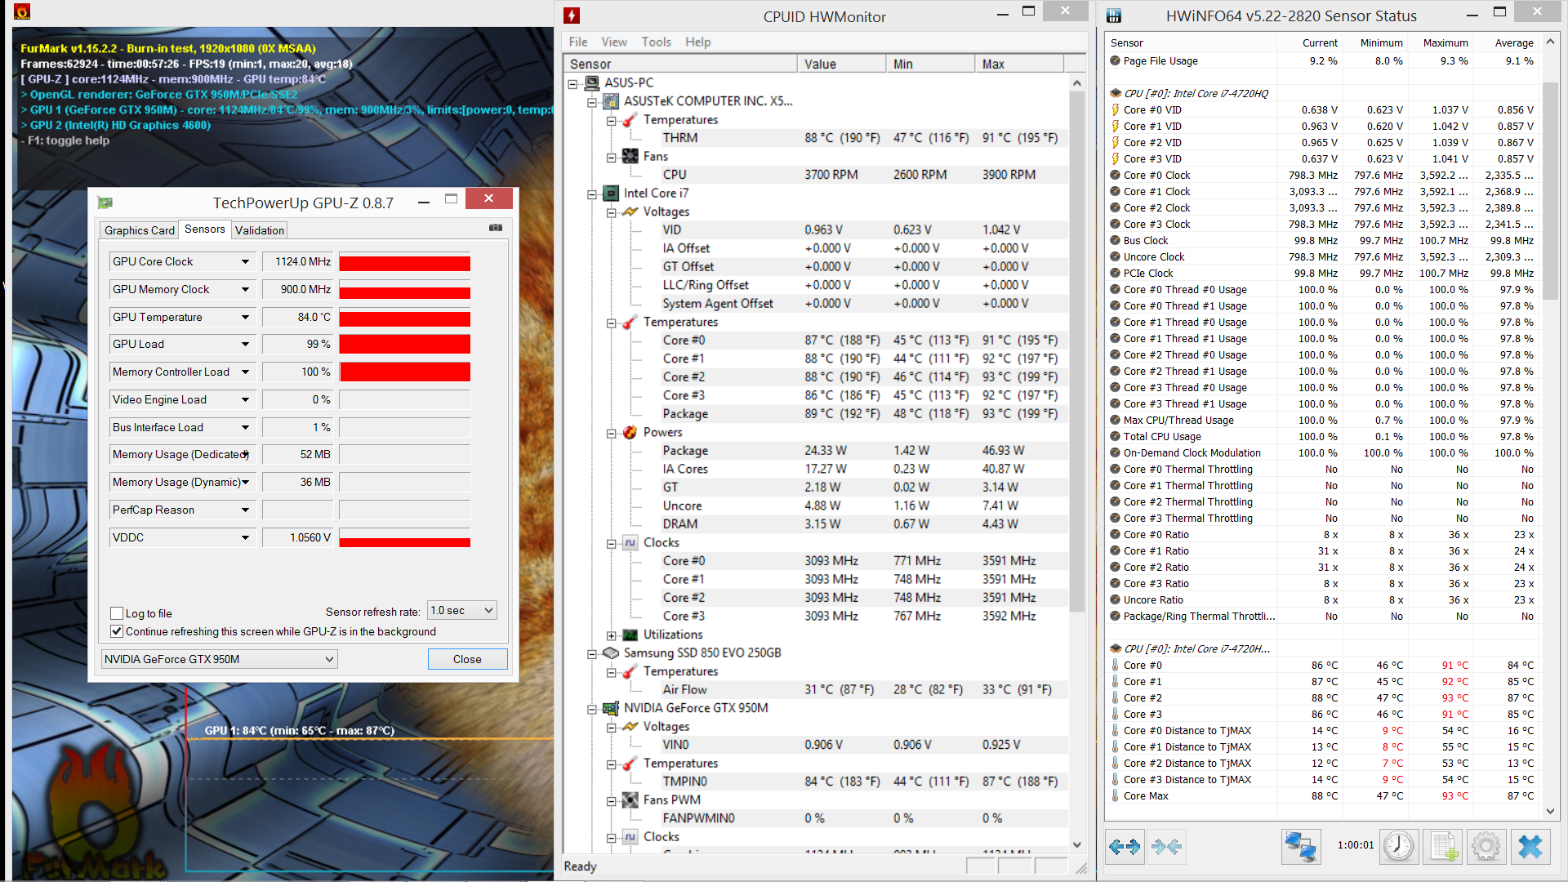Click the HWiNFO clock reset icon
Image resolution: width=1568 pixels, height=882 pixels.
(x=1399, y=847)
